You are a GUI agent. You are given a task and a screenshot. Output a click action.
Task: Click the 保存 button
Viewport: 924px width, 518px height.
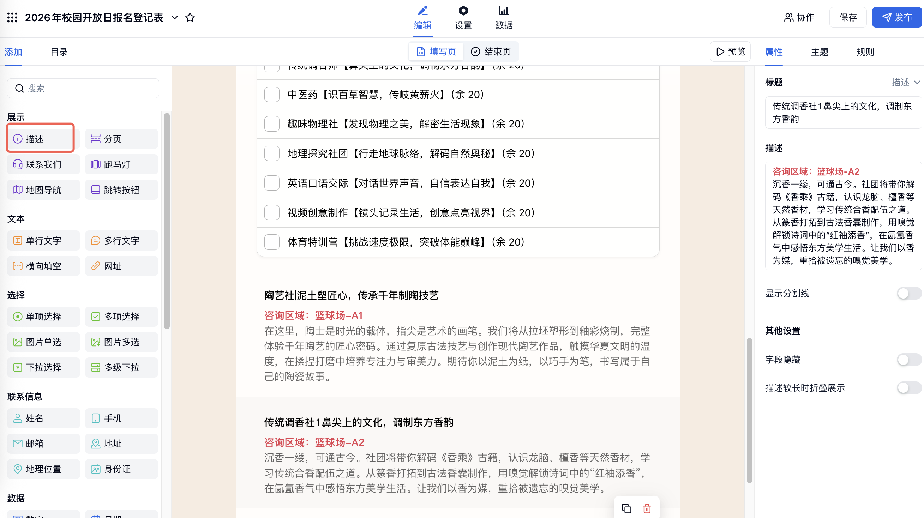pyautogui.click(x=848, y=17)
